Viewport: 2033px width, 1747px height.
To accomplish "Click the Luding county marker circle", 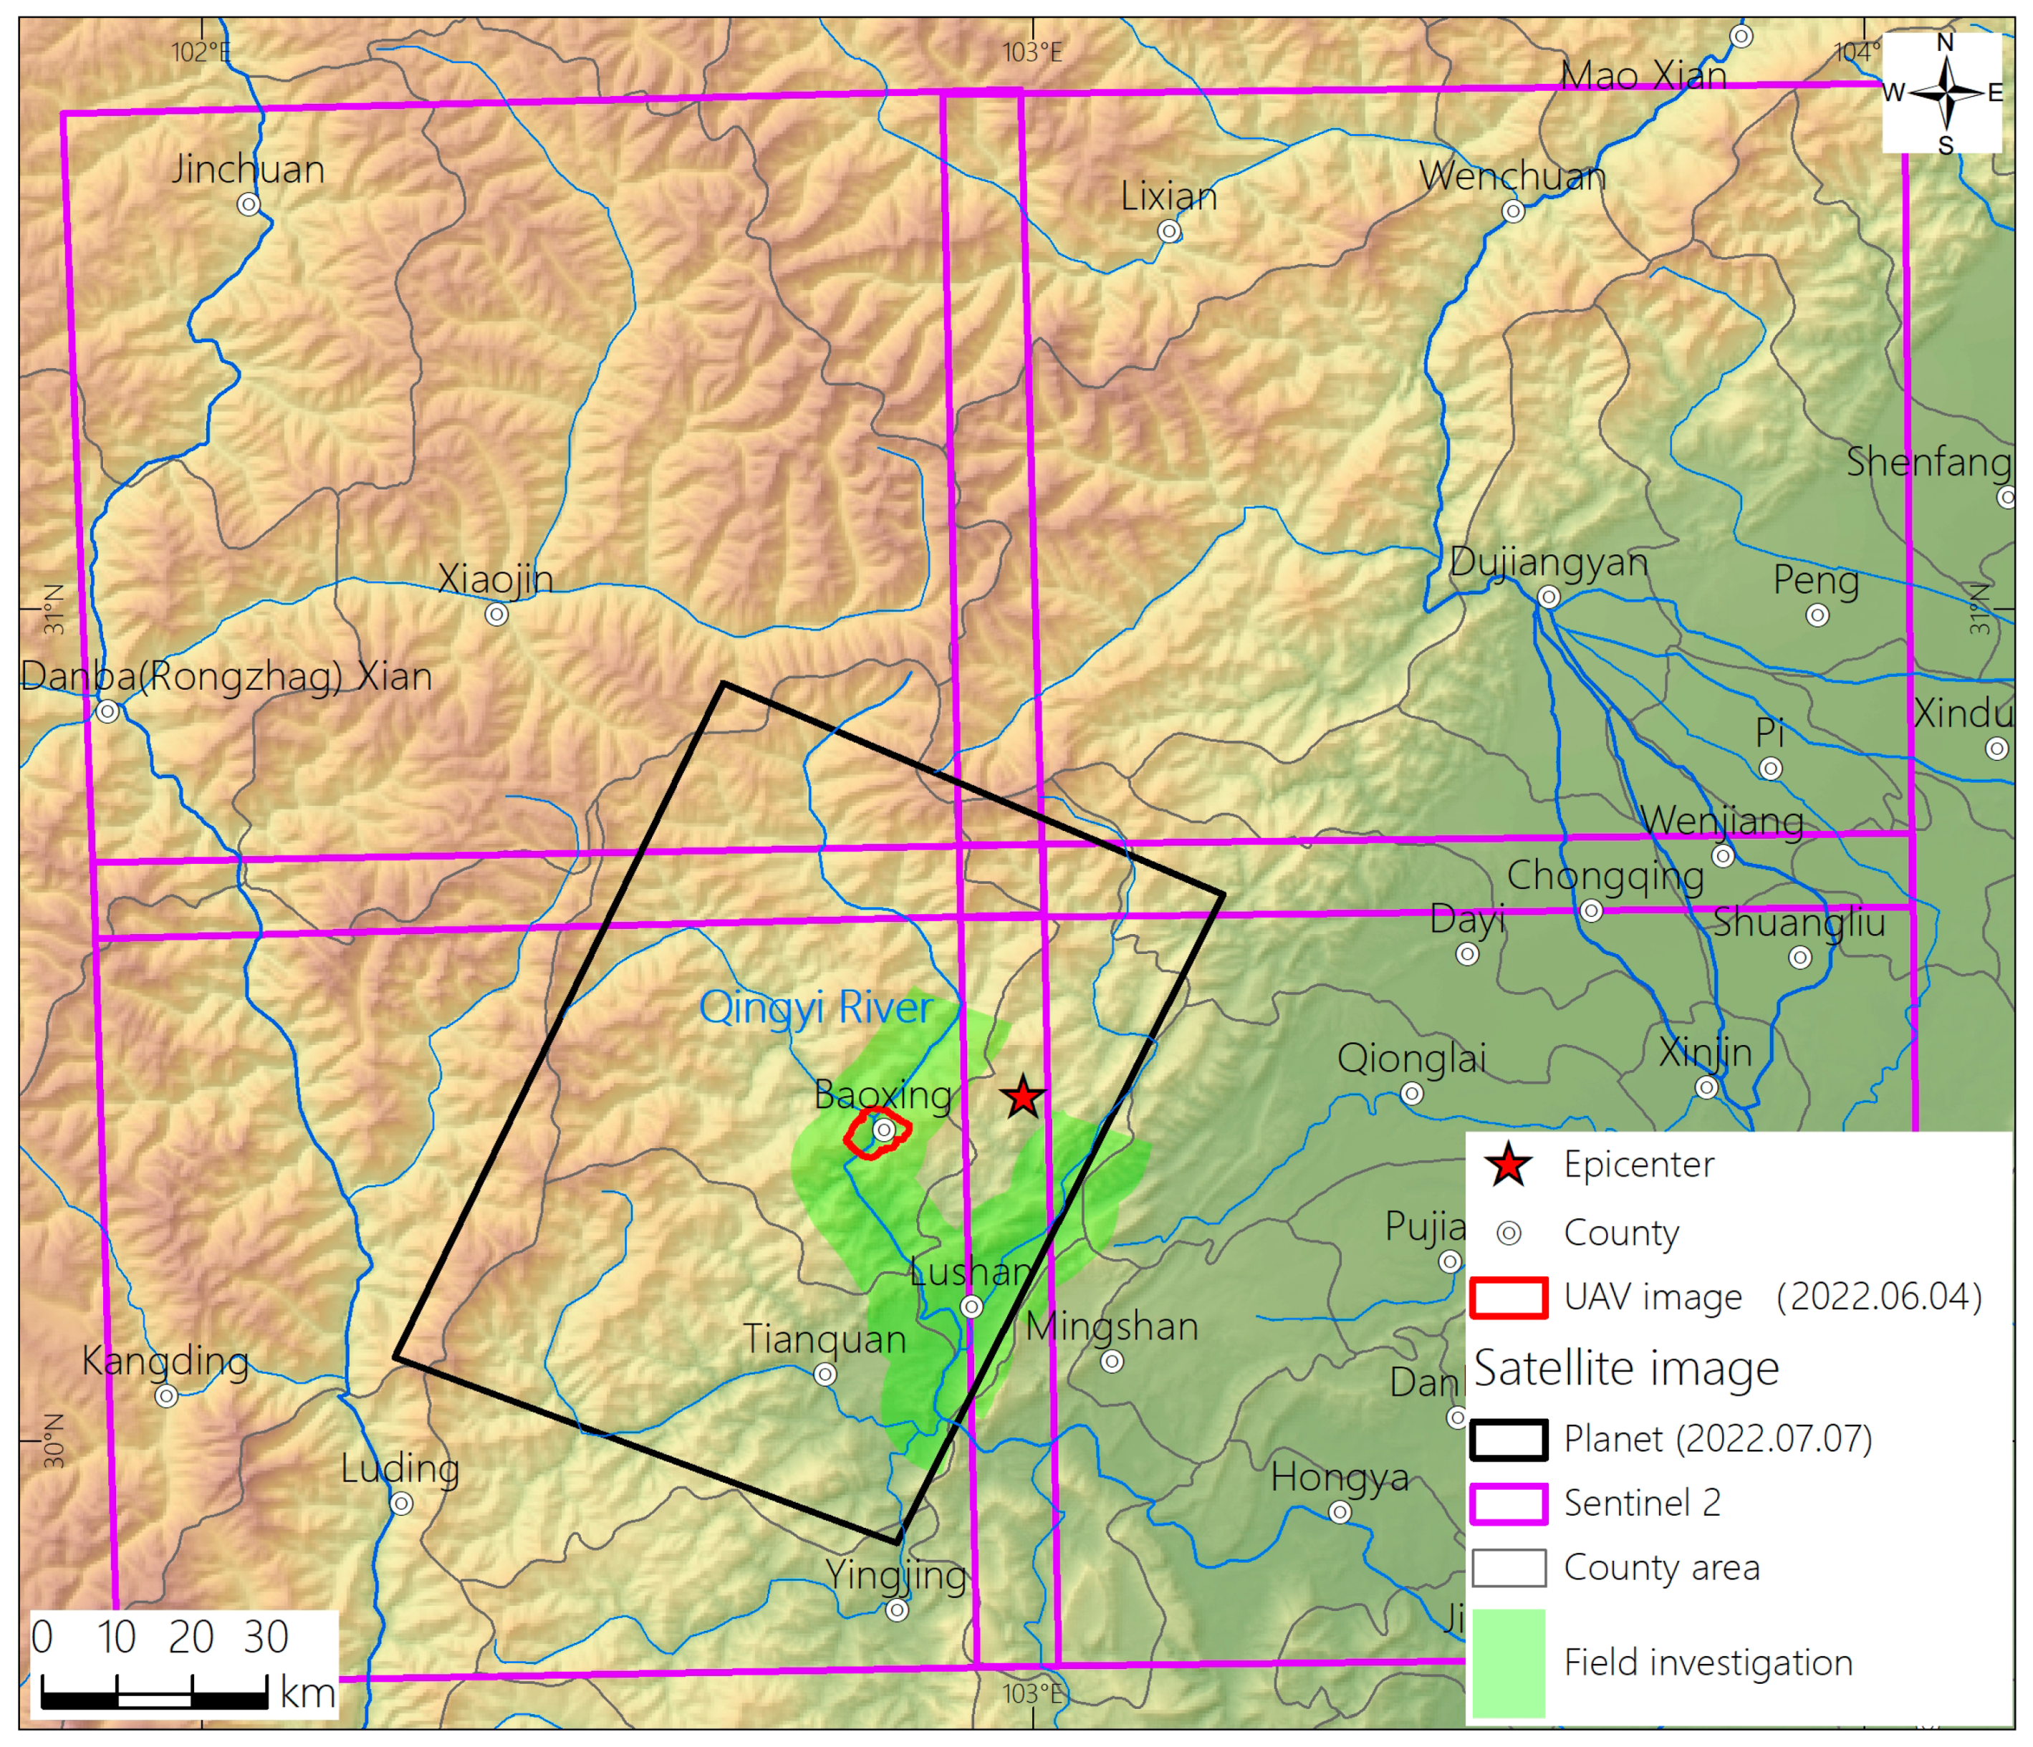I will (x=401, y=1503).
